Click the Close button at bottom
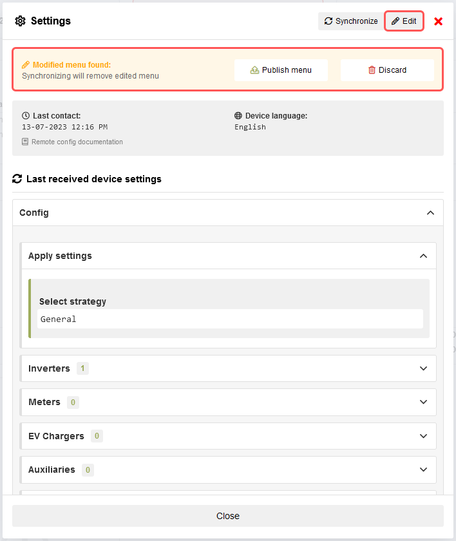 tap(228, 516)
